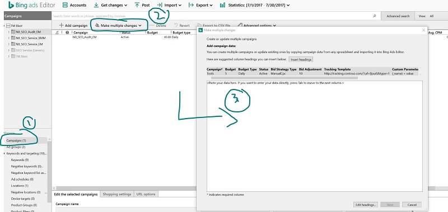Click the Edit headings button
The width and height of the screenshot is (448, 212).
point(366,205)
